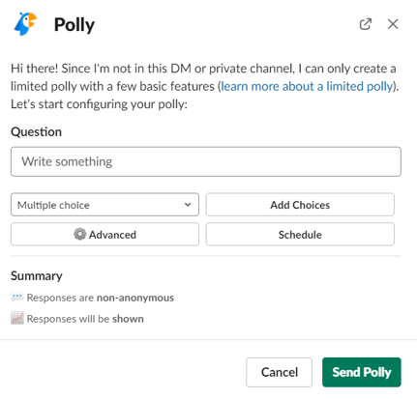Click the Summary heading

click(x=37, y=276)
